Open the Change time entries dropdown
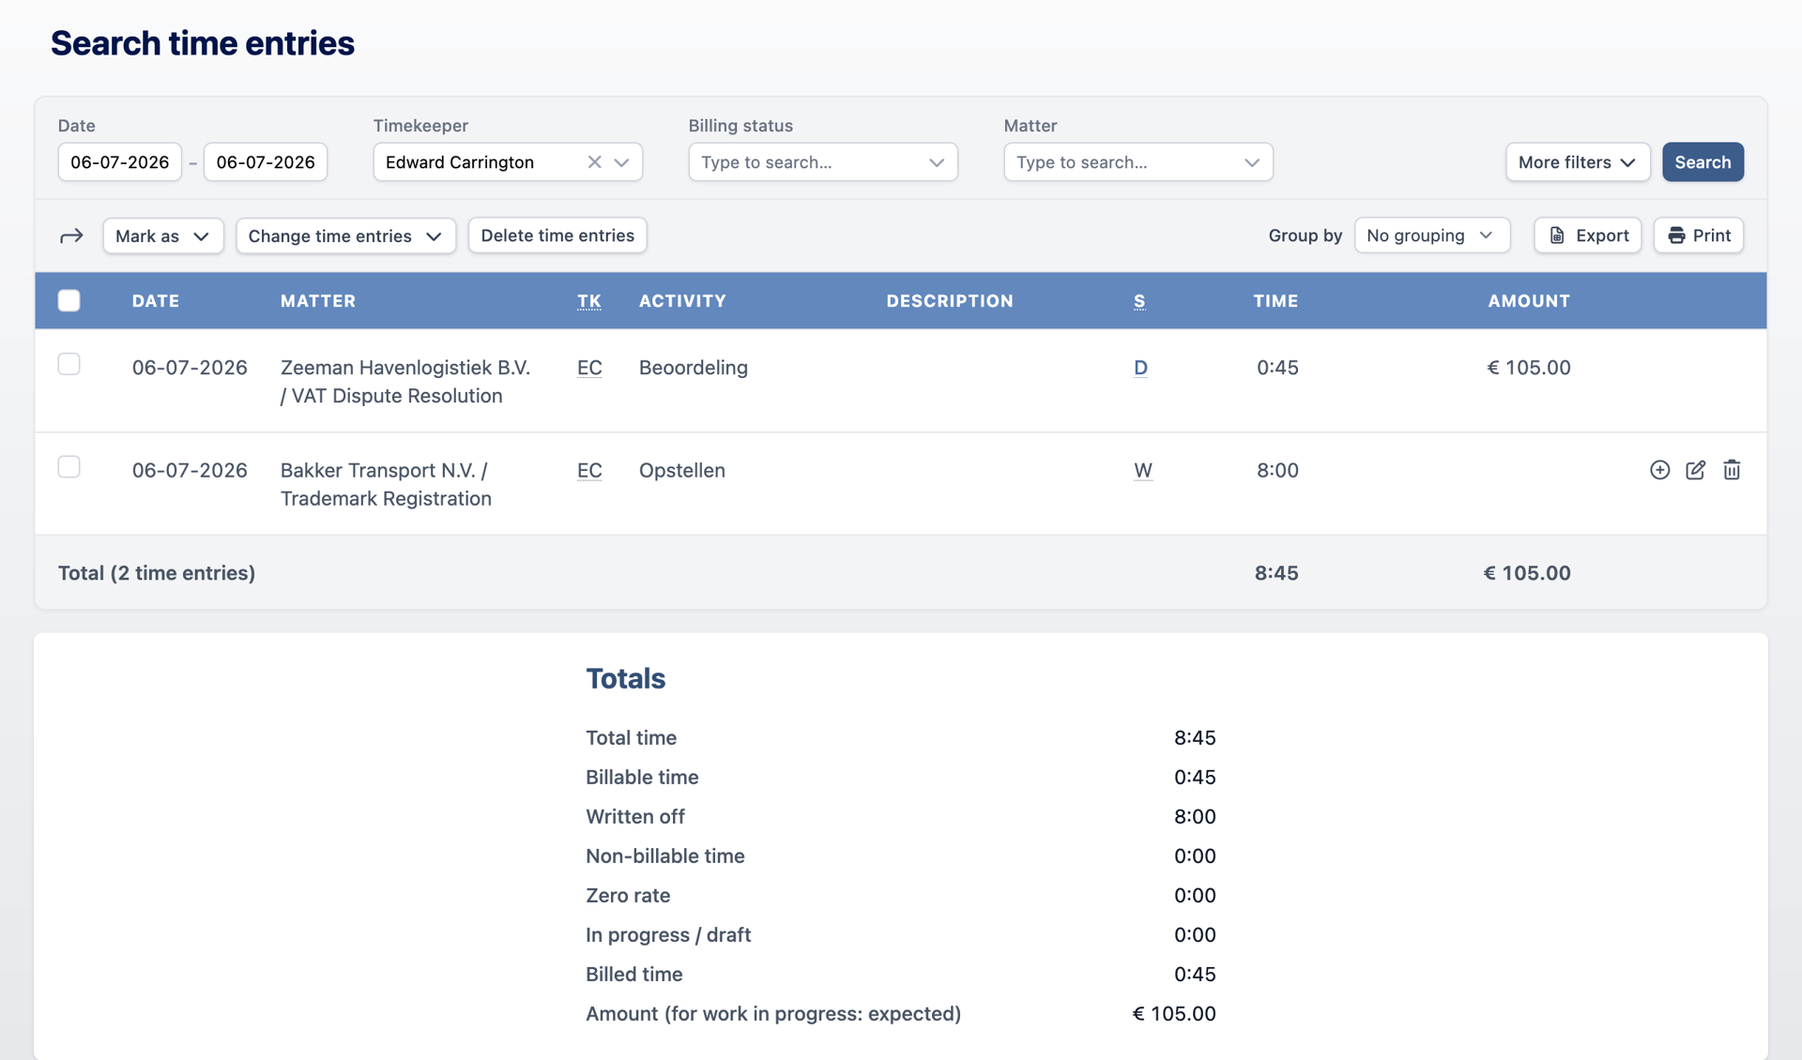Screen dimensions: 1802x1060 345,235
